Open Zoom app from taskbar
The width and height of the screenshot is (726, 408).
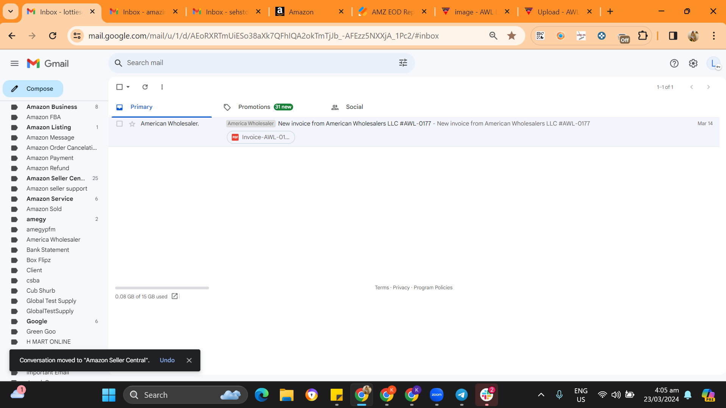[x=436, y=395]
